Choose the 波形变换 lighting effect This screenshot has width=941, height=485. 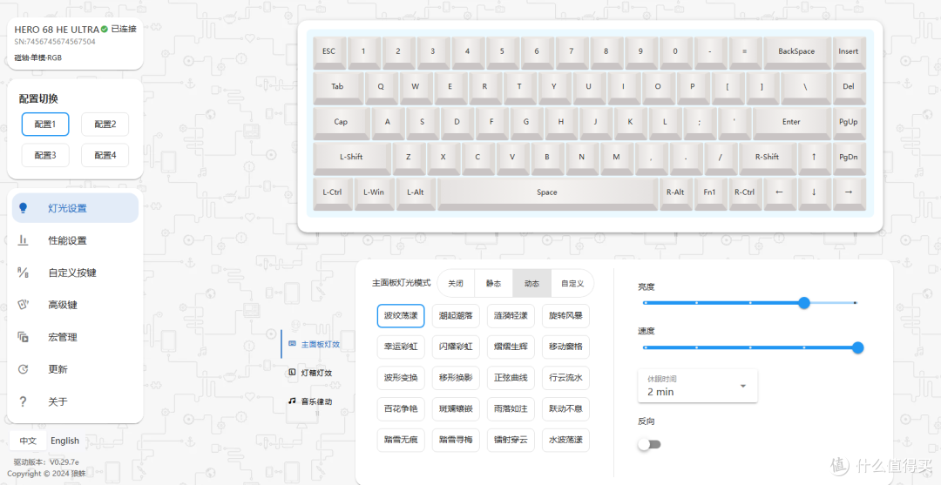pyautogui.click(x=401, y=378)
